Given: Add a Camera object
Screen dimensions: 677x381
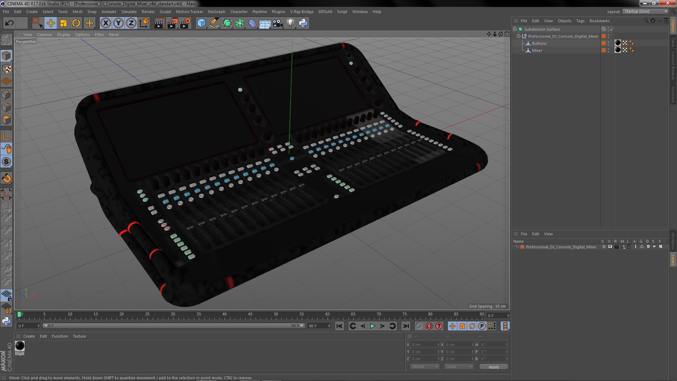Looking at the screenshot, I should tap(278, 23).
